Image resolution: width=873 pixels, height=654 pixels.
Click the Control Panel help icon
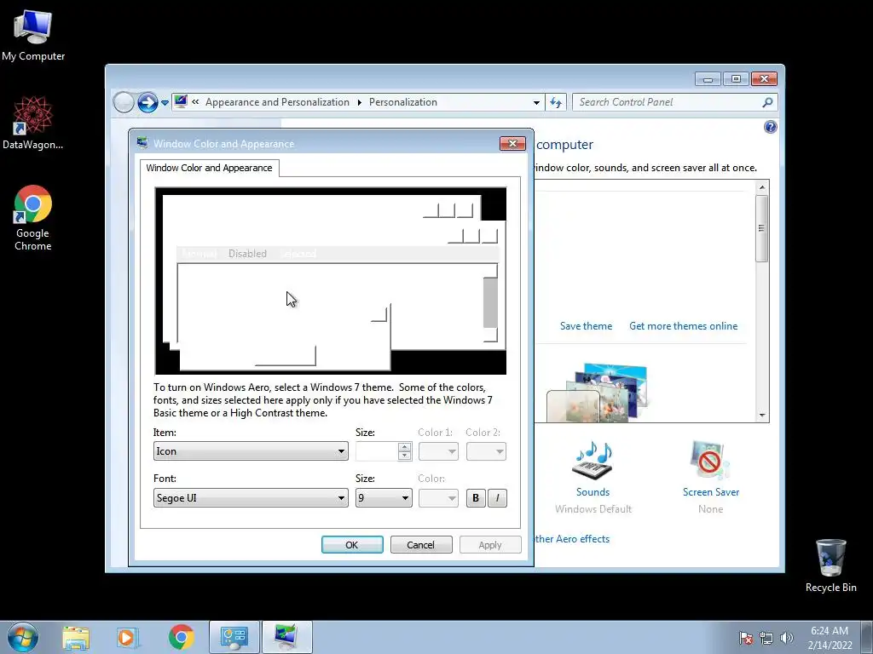coord(770,127)
